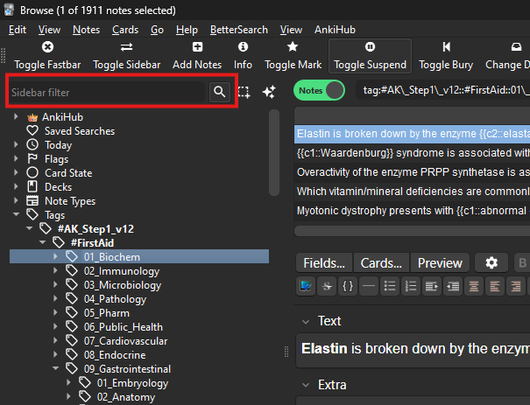Click the Toggle Mark star icon
Screen dimensions: 530x405
point(293,46)
